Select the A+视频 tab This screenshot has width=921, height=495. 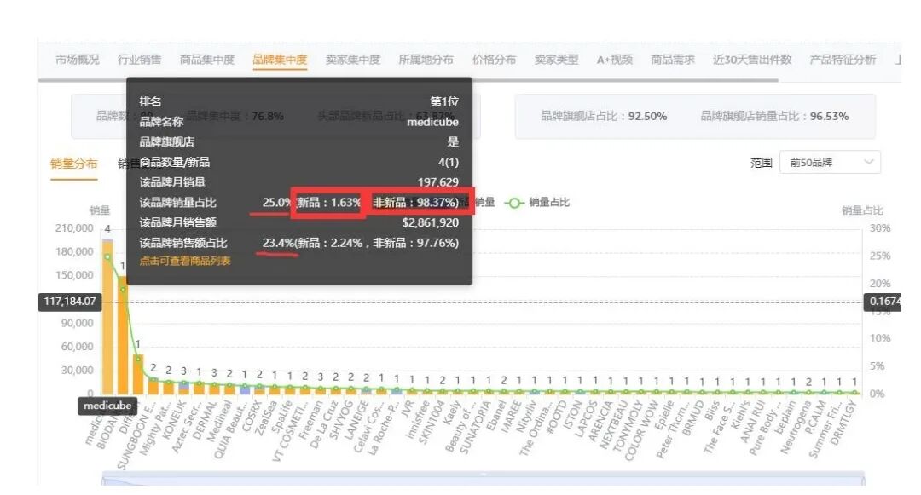pyautogui.click(x=614, y=60)
